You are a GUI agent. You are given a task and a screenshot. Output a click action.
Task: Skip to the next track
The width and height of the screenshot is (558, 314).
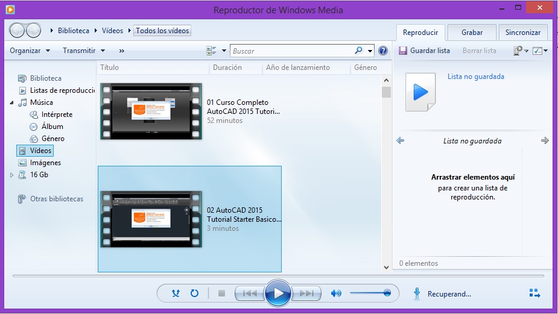[x=307, y=294]
